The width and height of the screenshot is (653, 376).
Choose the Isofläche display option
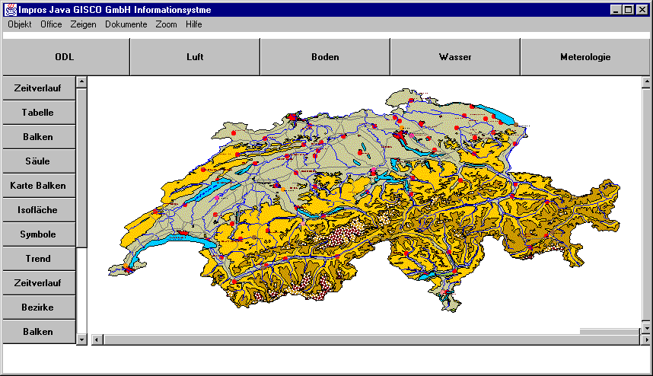38,210
